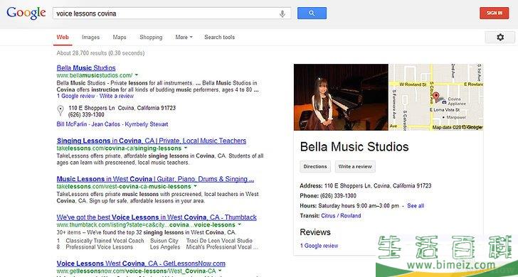Open the See all hours link

pyautogui.click(x=416, y=206)
